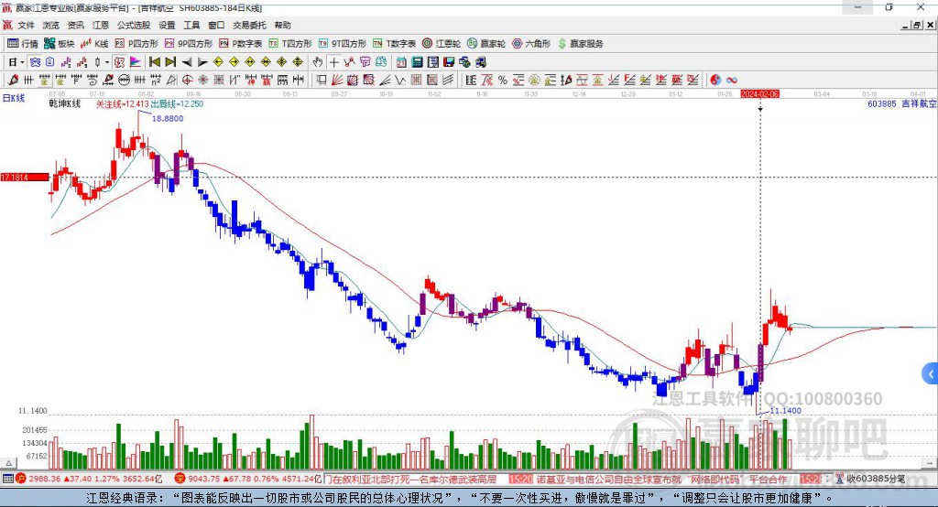Open the 交易委托 menu

[x=249, y=25]
